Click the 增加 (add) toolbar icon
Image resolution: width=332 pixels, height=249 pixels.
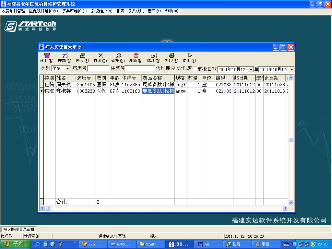click(x=65, y=55)
